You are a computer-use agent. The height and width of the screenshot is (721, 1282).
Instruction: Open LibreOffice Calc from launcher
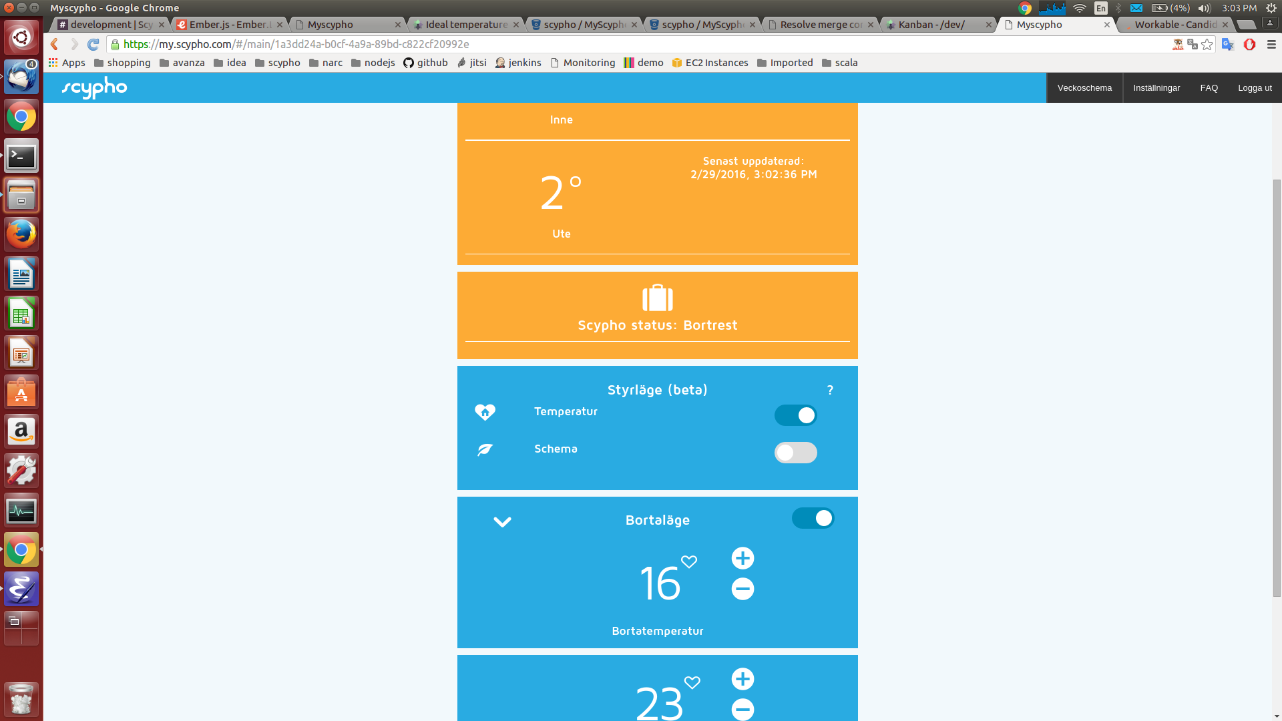[x=21, y=313]
